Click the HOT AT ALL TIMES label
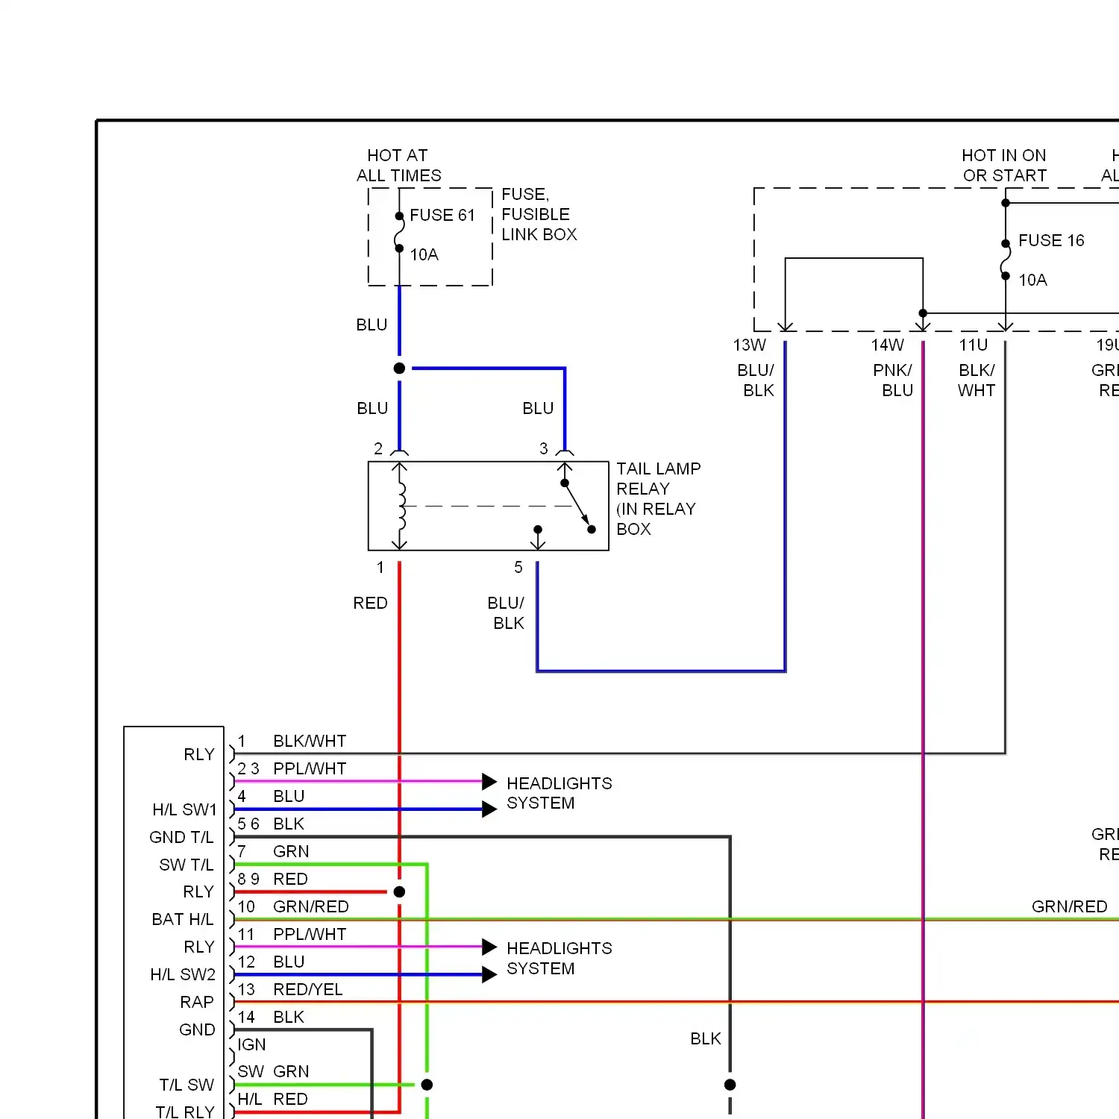The width and height of the screenshot is (1119, 1119). click(x=399, y=166)
